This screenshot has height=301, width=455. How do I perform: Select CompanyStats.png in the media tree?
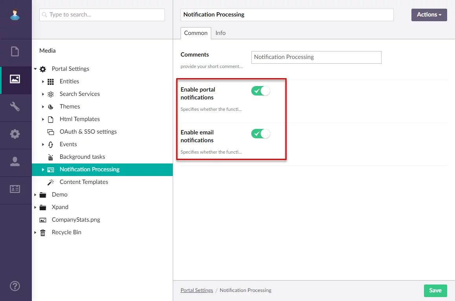[76, 220]
